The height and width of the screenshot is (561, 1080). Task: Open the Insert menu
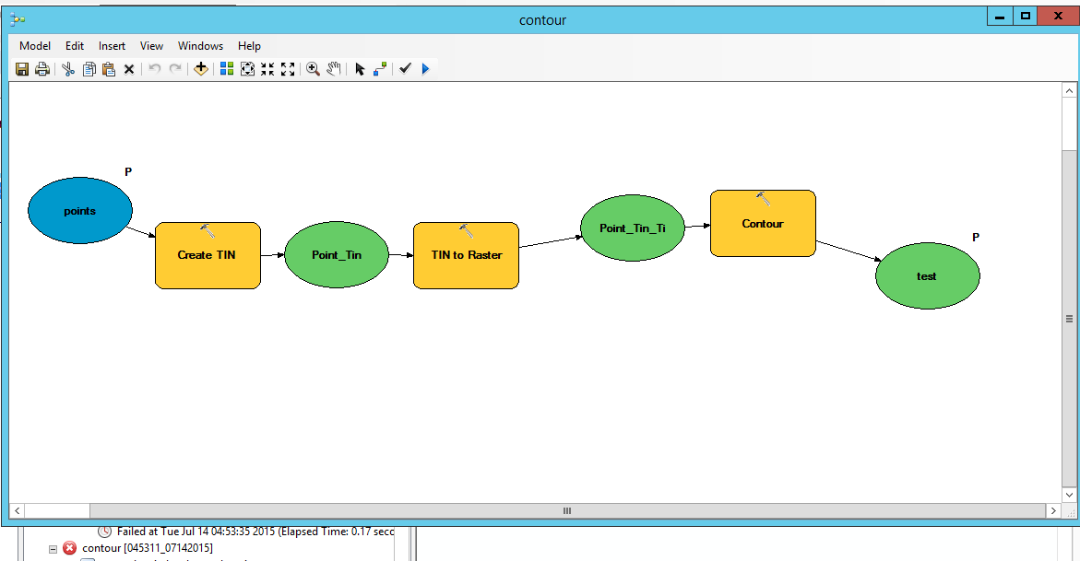coord(112,46)
